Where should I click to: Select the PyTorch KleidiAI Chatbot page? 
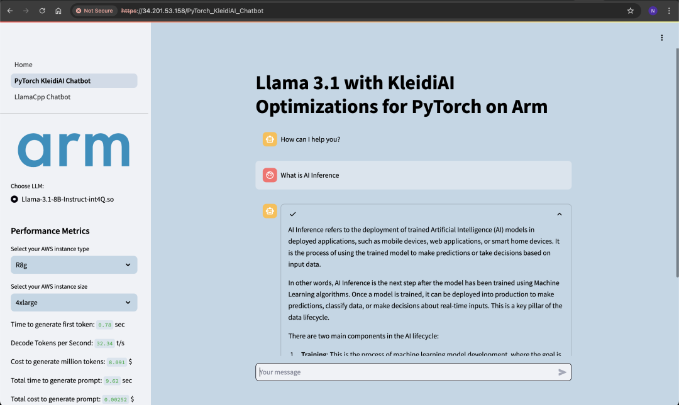[x=53, y=81]
